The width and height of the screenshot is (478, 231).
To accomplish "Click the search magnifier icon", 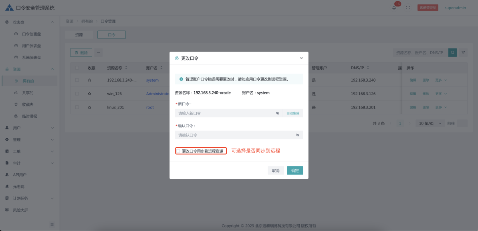I will click(x=452, y=52).
